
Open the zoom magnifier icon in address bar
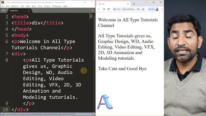[x=138, y=9]
